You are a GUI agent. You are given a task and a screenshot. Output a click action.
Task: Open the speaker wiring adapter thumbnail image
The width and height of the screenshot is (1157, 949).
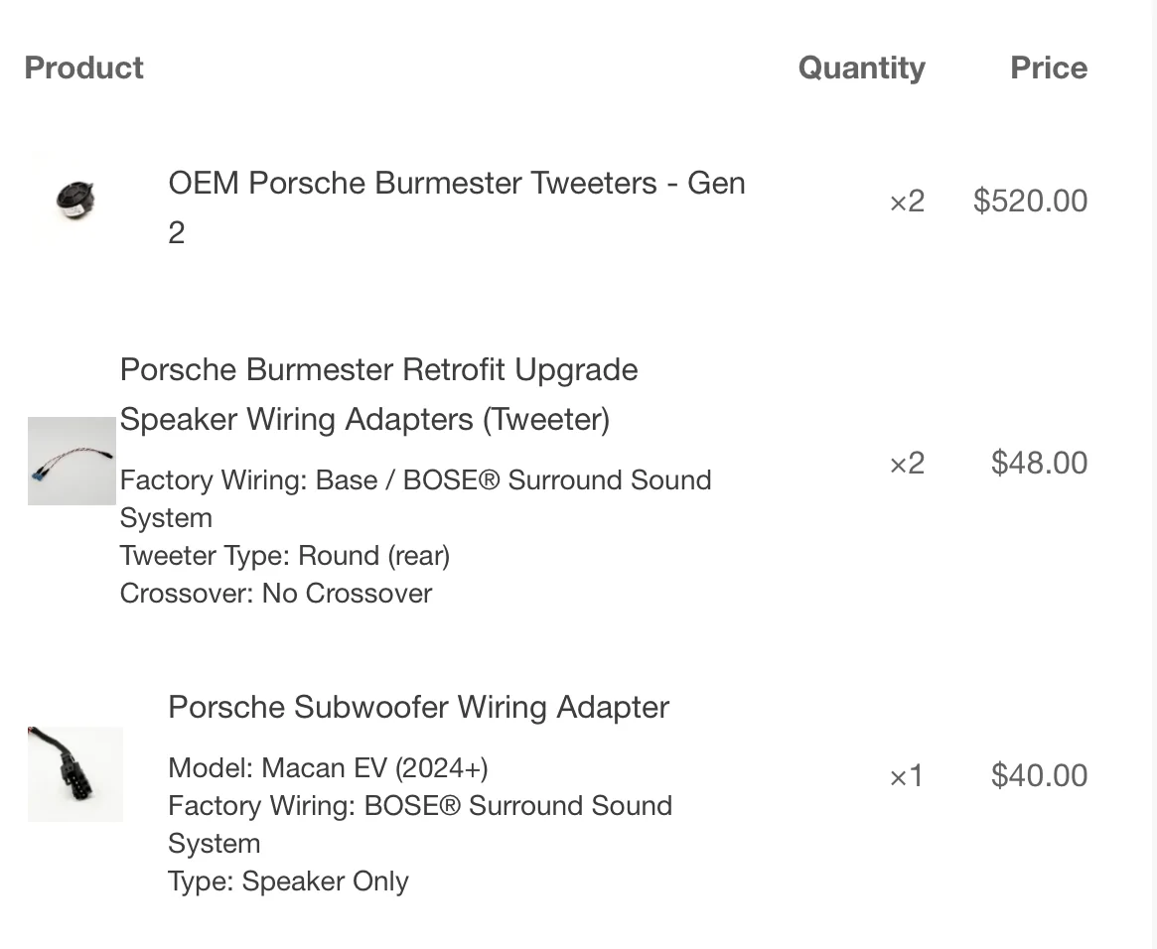click(72, 461)
